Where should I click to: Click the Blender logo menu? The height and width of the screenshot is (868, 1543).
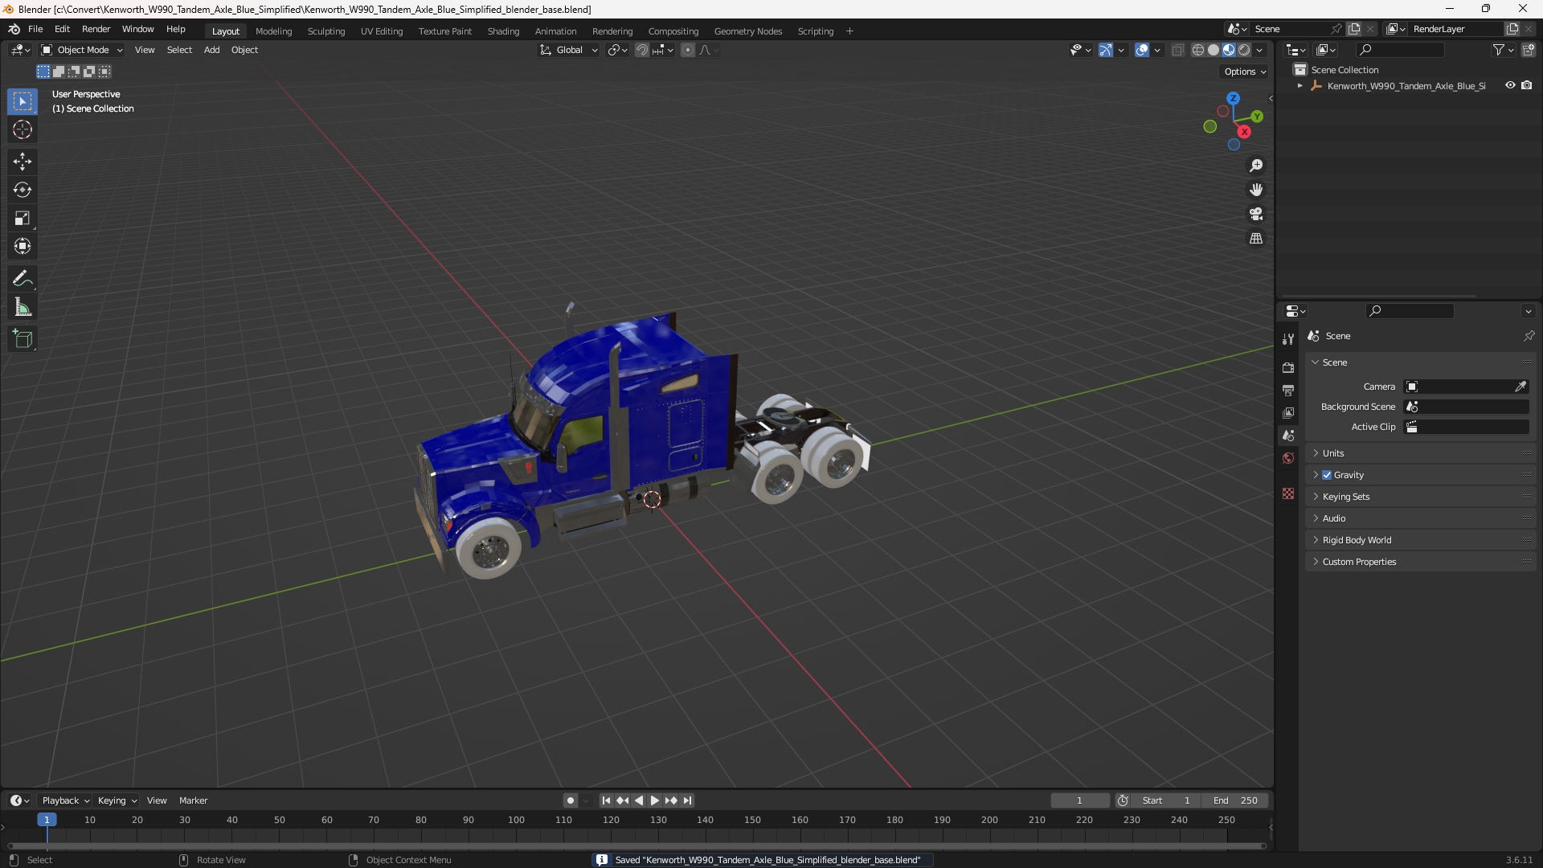click(14, 29)
